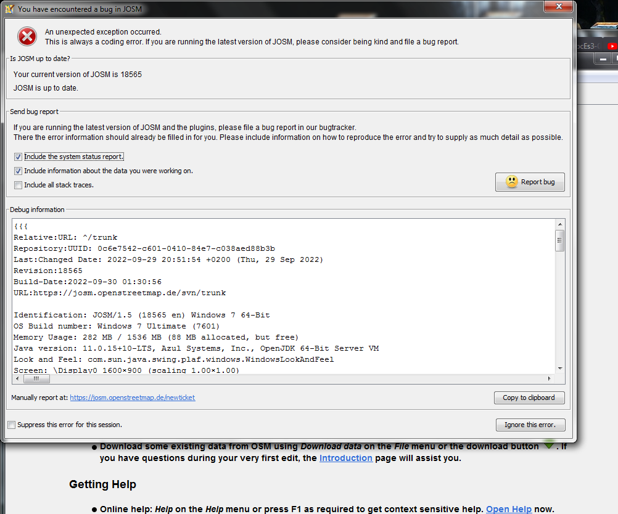Close the JOSM bug dialog
Viewport: 618px width, 514px height.
pos(558,7)
